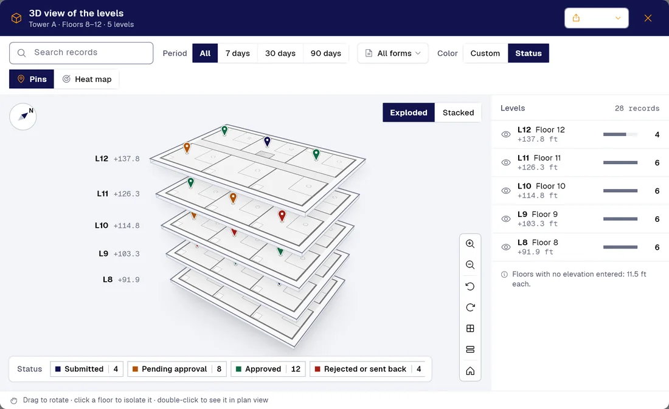Click the Submitted status legend chip
The height and width of the screenshot is (409, 669).
coord(86,369)
